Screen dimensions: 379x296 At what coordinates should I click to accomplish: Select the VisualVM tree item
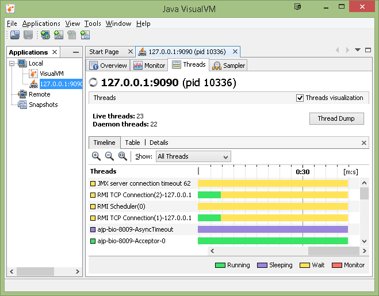click(x=52, y=74)
